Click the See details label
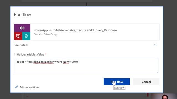The height and width of the screenshot is (99, 177). pos(21,45)
